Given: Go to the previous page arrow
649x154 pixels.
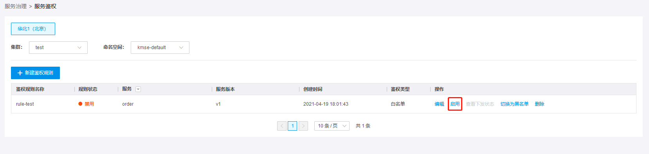Looking at the screenshot, I should click(282, 126).
